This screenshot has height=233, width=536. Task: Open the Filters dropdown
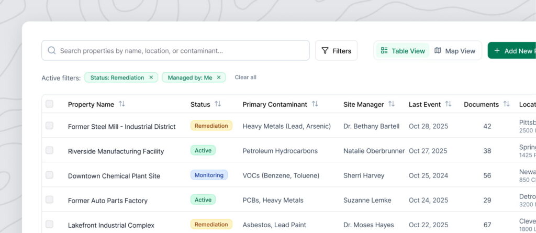pyautogui.click(x=336, y=51)
